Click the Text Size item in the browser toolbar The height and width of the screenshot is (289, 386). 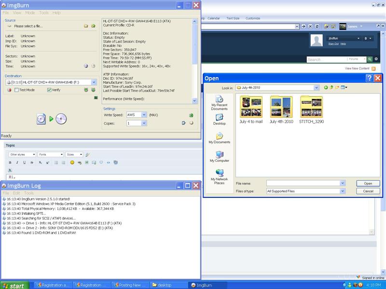[233, 18]
